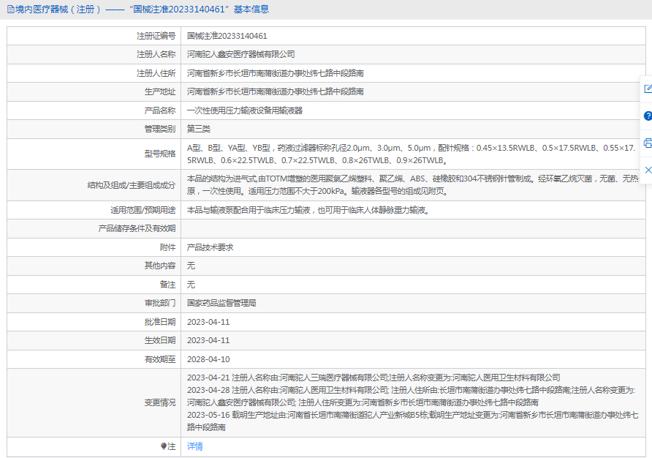Close the side panel with the X icon
The image size is (652, 458).
tap(648, 170)
